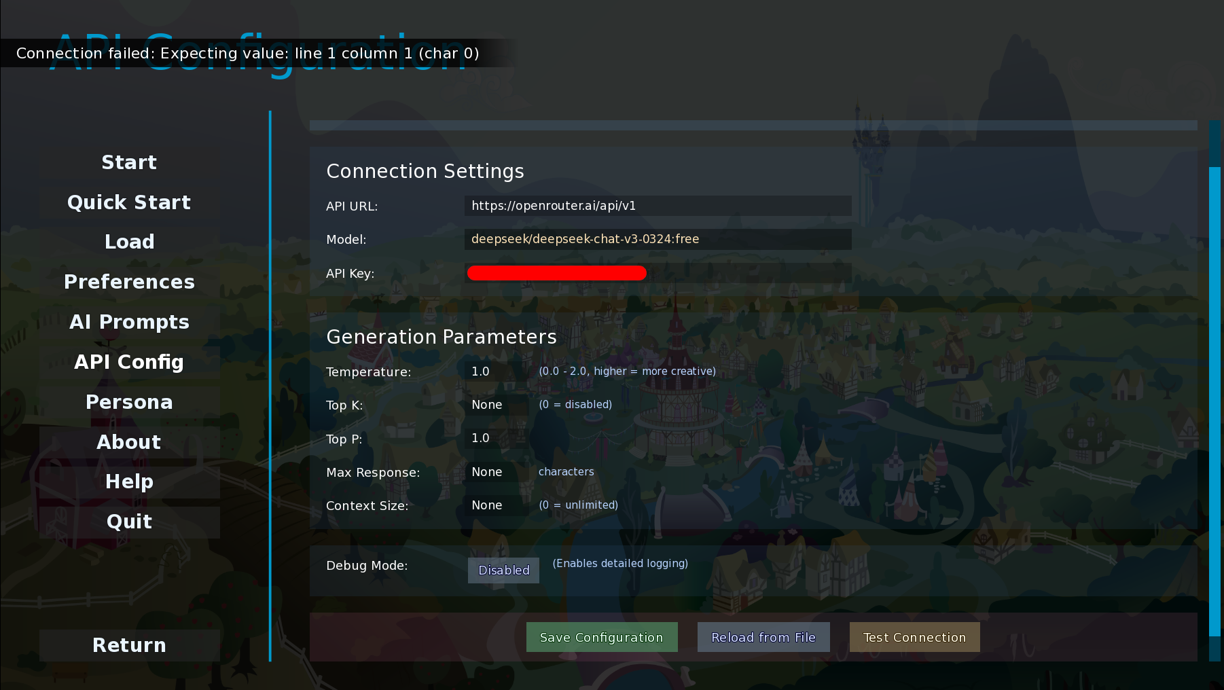
Task: Open the Help screen
Action: [x=129, y=482]
